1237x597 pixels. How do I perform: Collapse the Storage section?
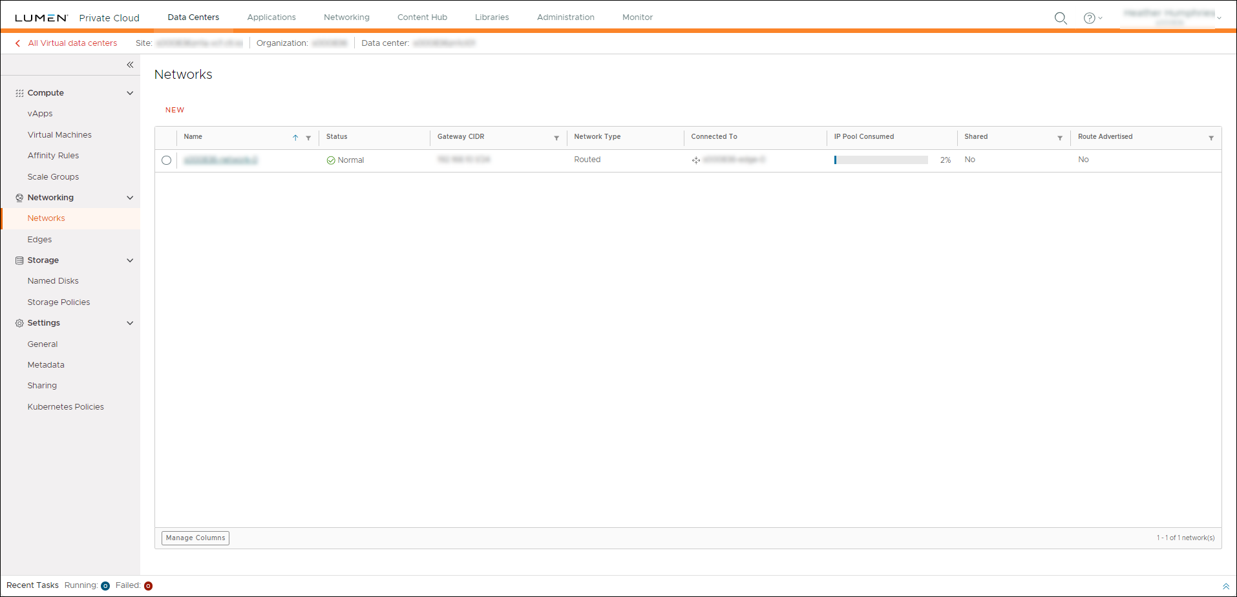pos(130,260)
